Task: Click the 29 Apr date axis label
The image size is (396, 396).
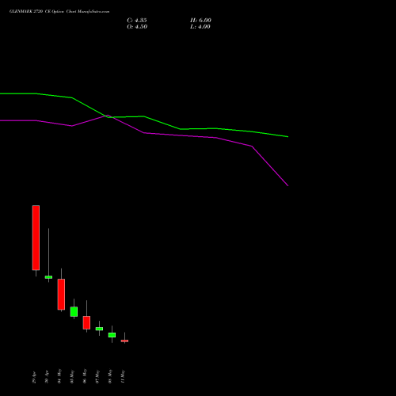Action: click(x=34, y=377)
